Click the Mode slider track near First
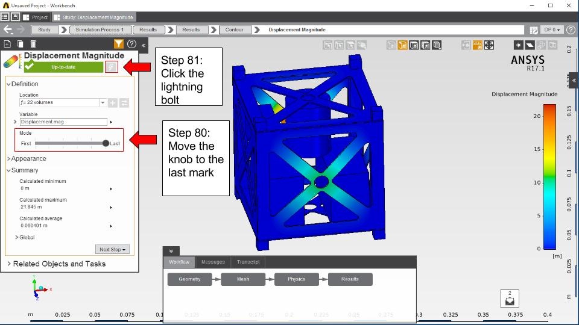 37,143
